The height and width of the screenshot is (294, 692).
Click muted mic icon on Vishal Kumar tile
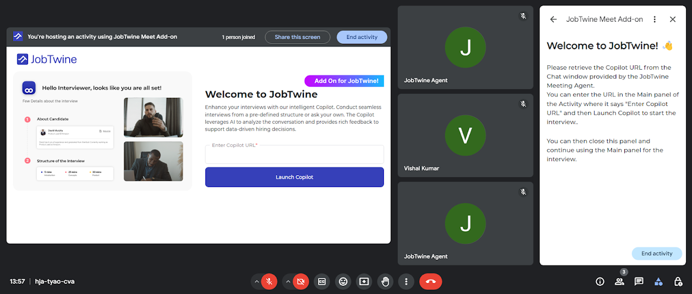click(523, 104)
